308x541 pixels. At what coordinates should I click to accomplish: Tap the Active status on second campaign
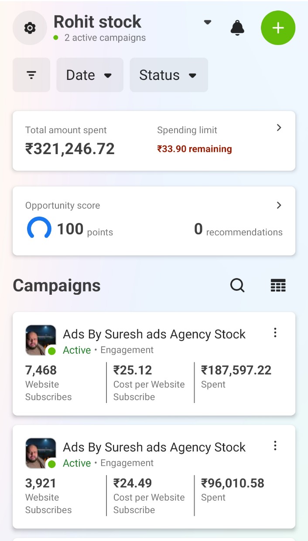point(77,463)
